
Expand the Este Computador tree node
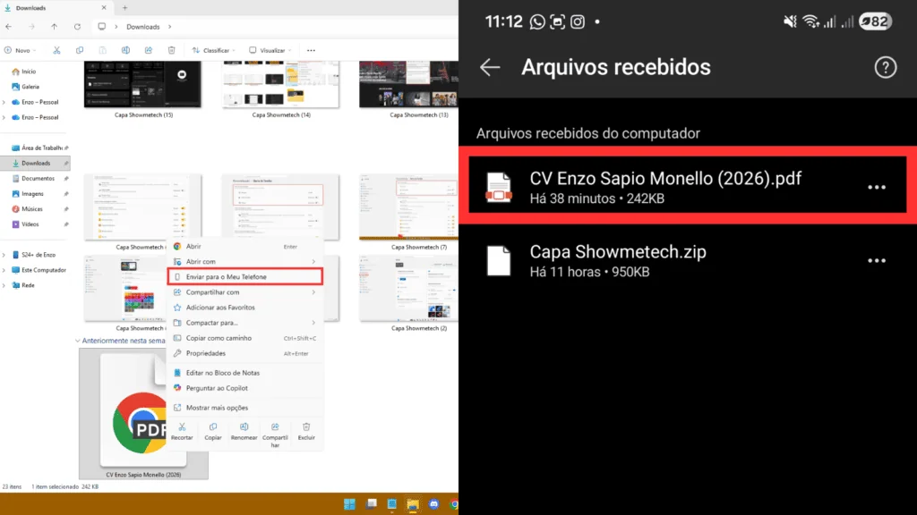pyautogui.click(x=4, y=270)
